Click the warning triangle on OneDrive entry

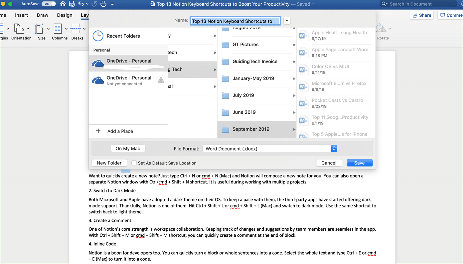point(161,80)
